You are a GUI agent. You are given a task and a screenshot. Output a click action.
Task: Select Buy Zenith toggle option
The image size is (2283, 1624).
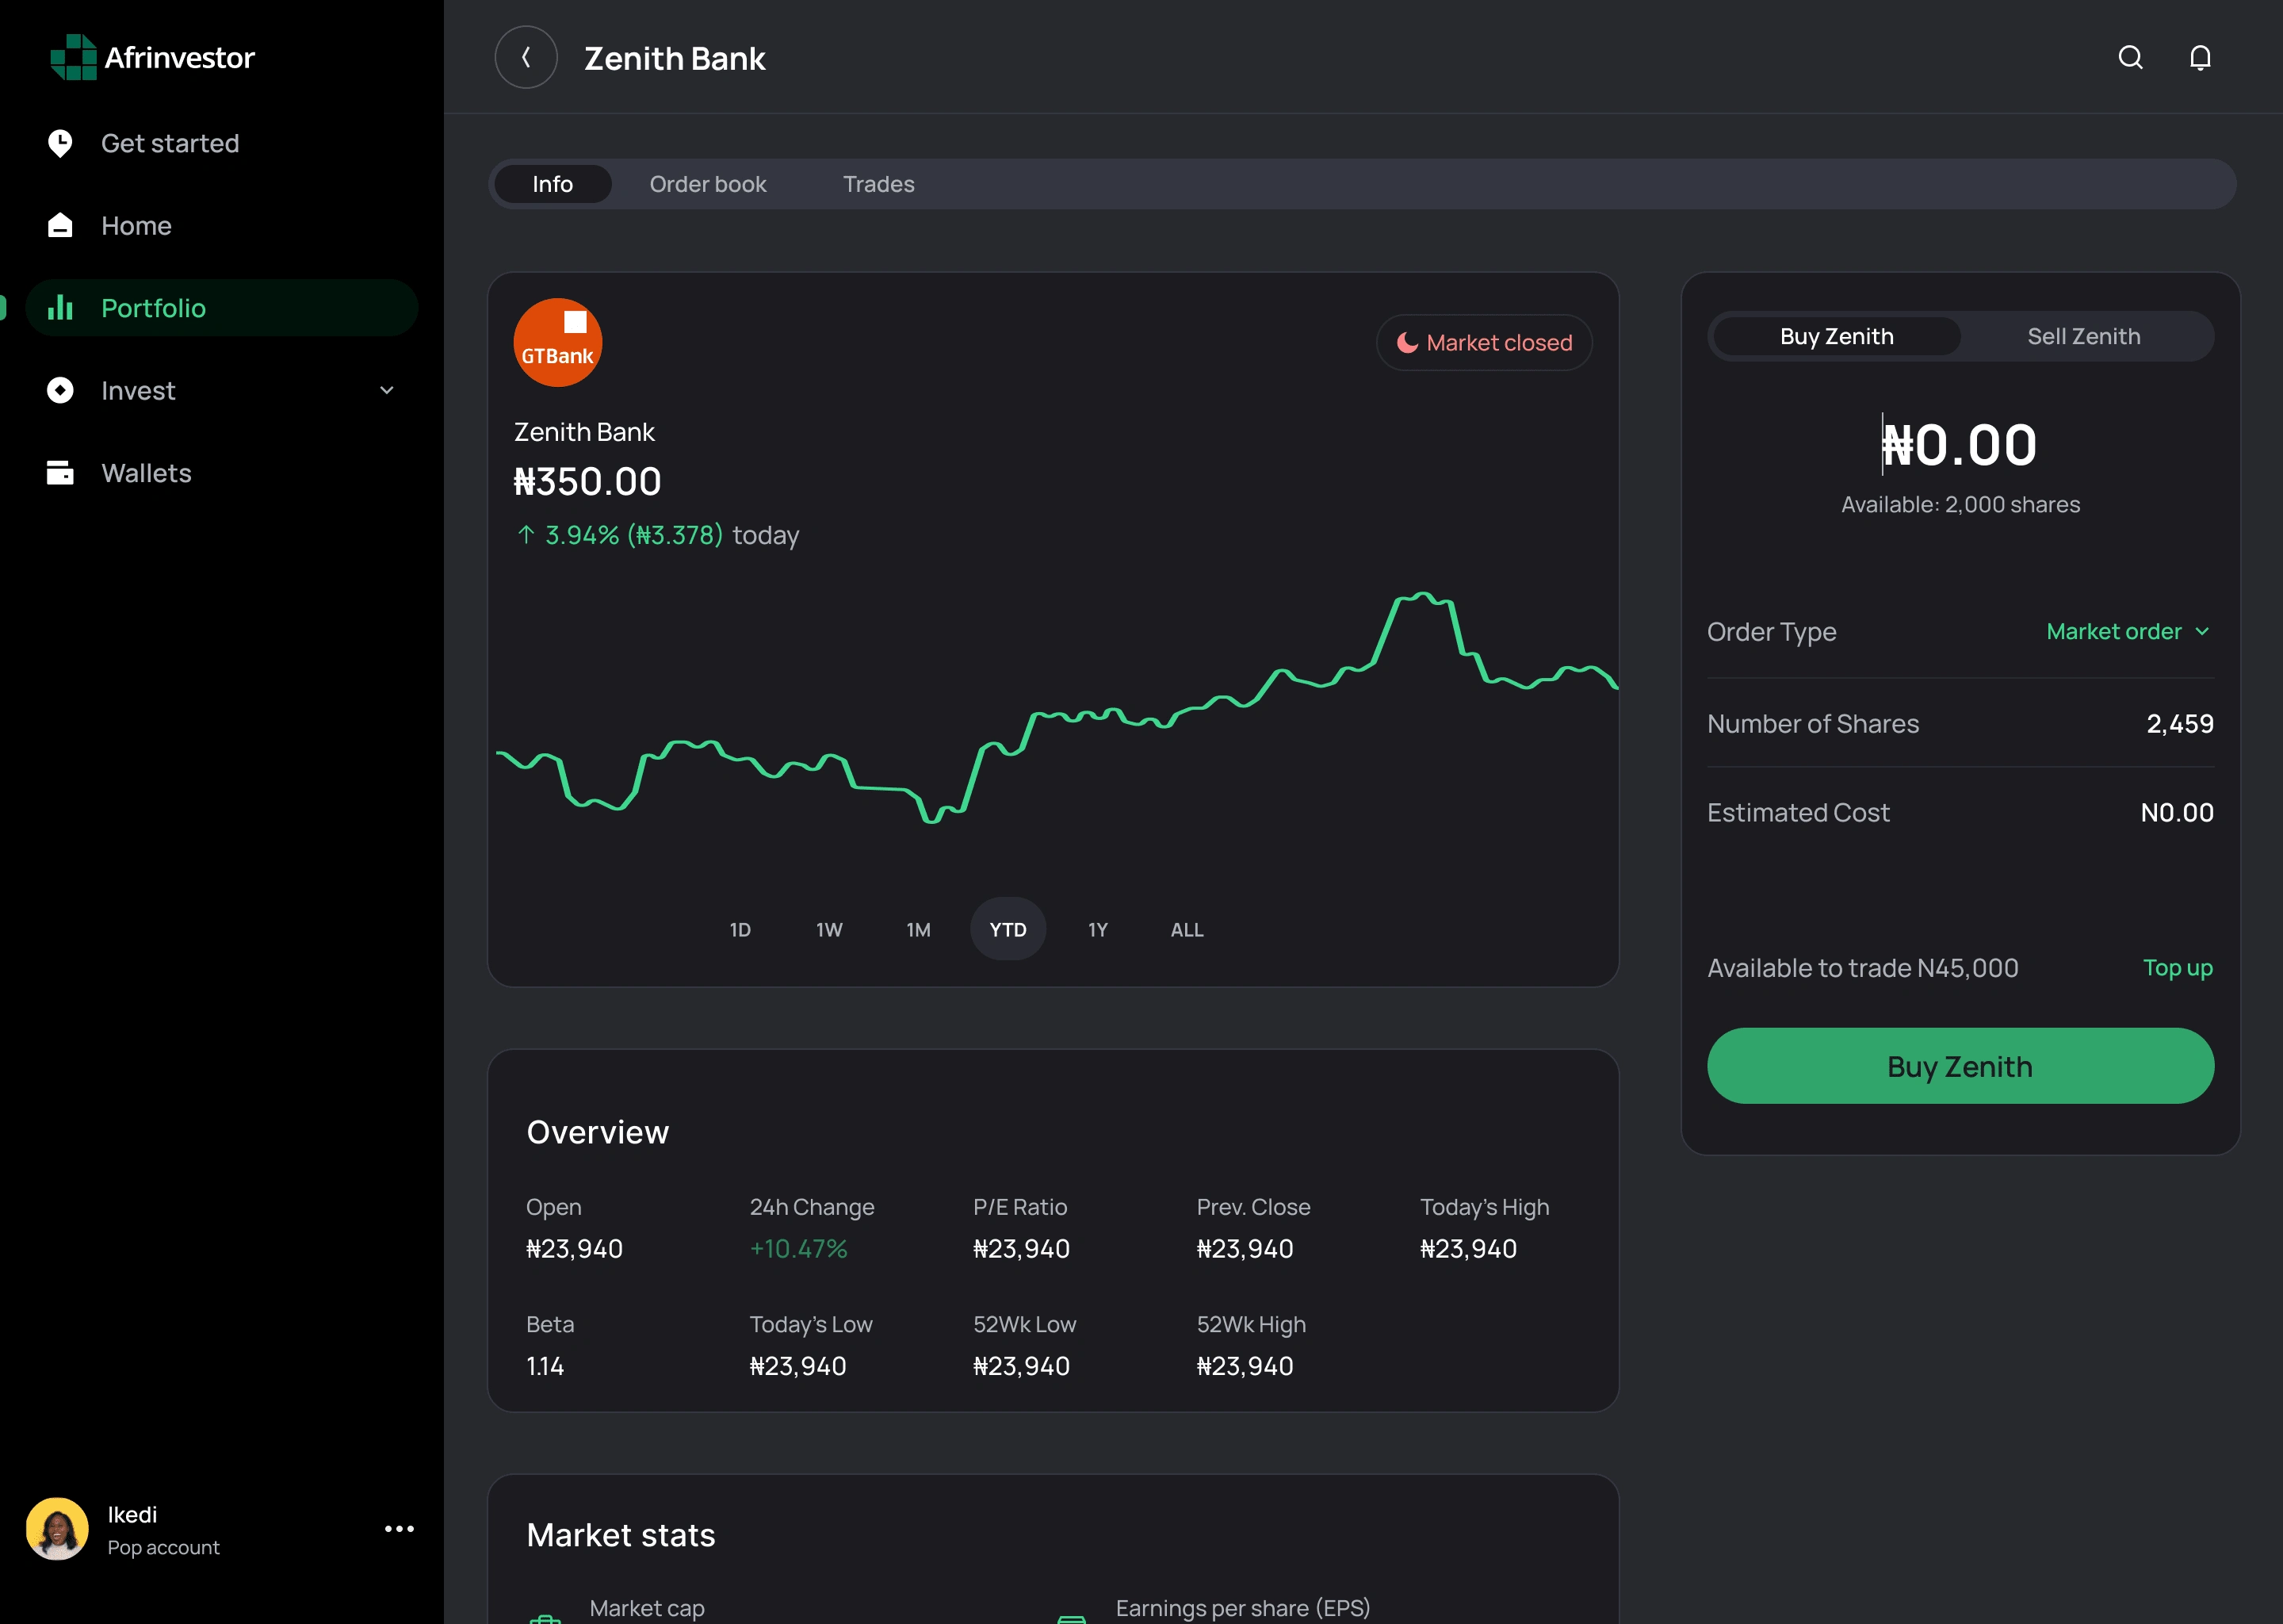[x=1836, y=336]
